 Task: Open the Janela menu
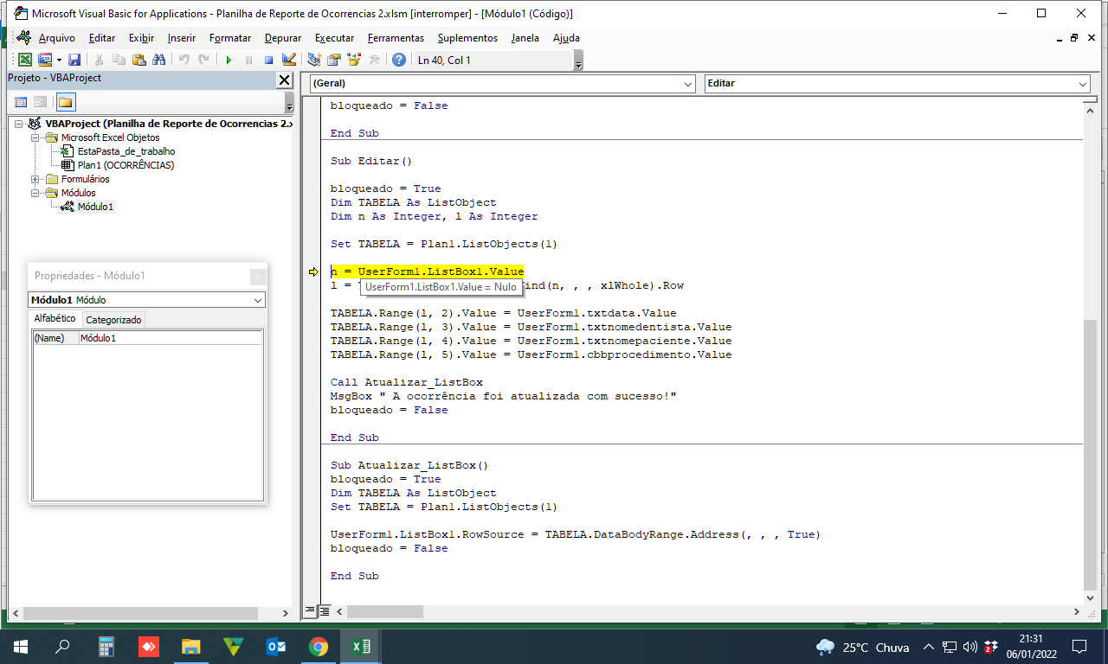click(x=525, y=38)
